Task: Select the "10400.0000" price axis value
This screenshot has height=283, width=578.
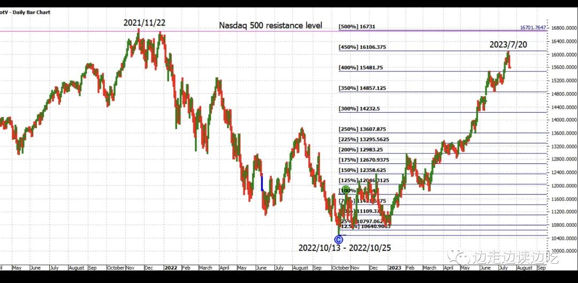Action: [564, 239]
